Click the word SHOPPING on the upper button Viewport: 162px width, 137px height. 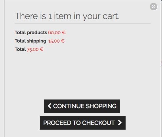point(101,106)
